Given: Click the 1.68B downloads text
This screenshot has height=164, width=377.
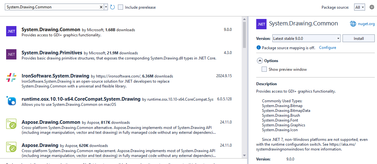Looking at the screenshot, I should [120, 30].
